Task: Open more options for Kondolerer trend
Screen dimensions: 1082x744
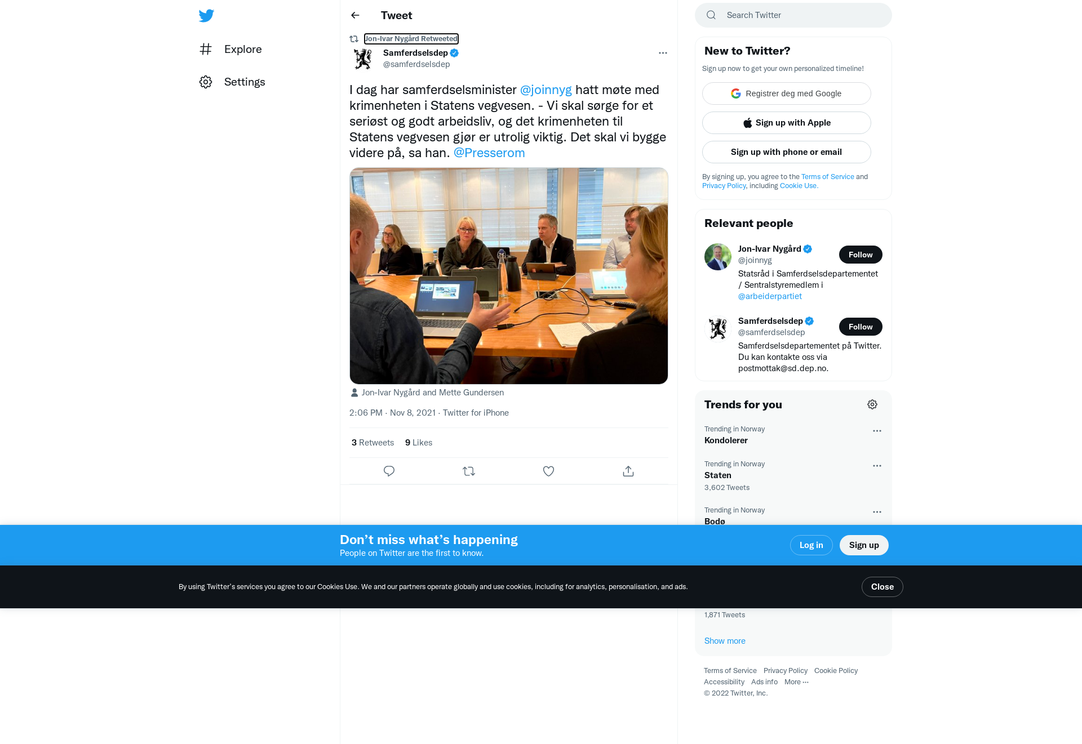Action: (877, 431)
